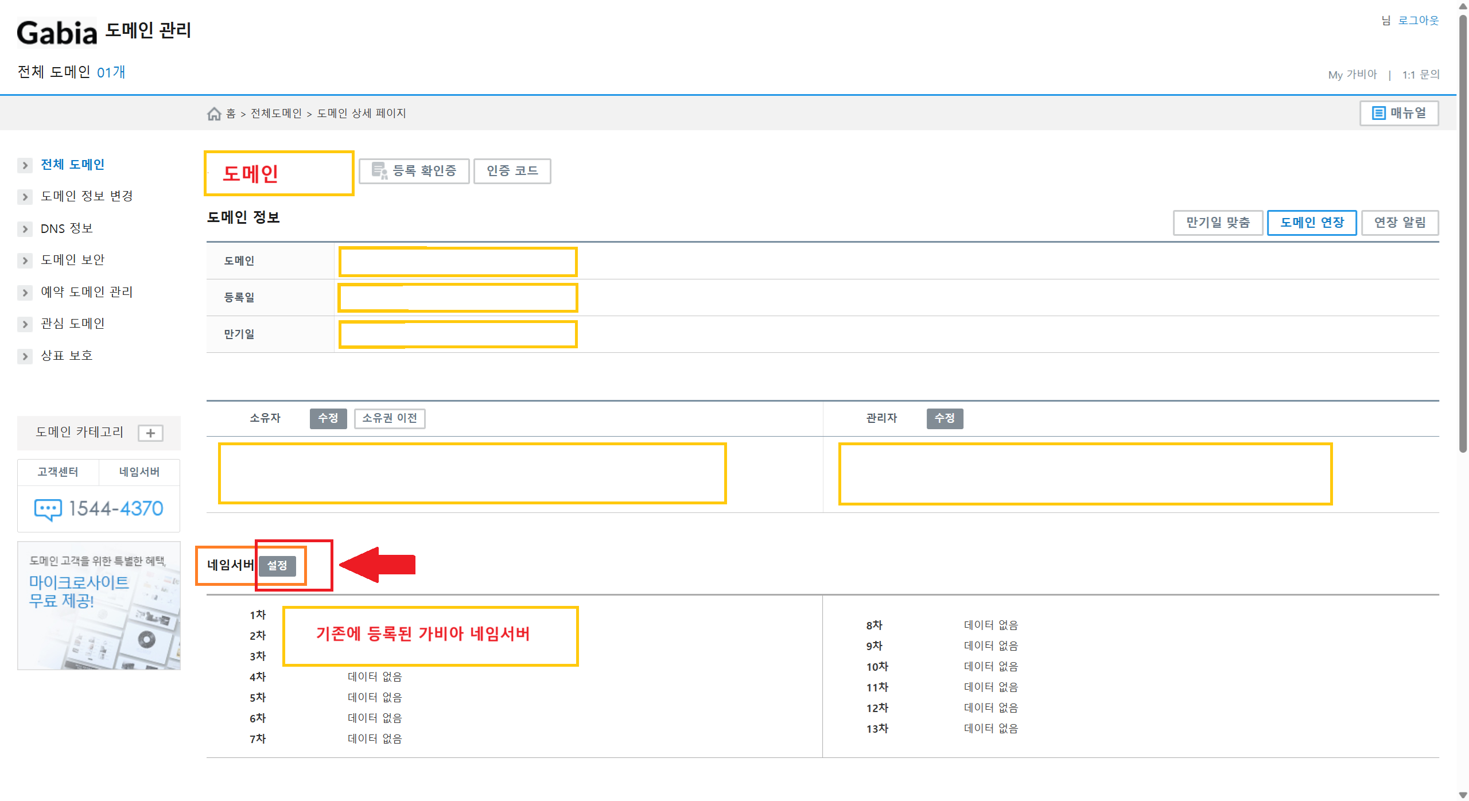Open the 마이크로사이트 무료 제공 banner
1469x801 pixels.
99,605
